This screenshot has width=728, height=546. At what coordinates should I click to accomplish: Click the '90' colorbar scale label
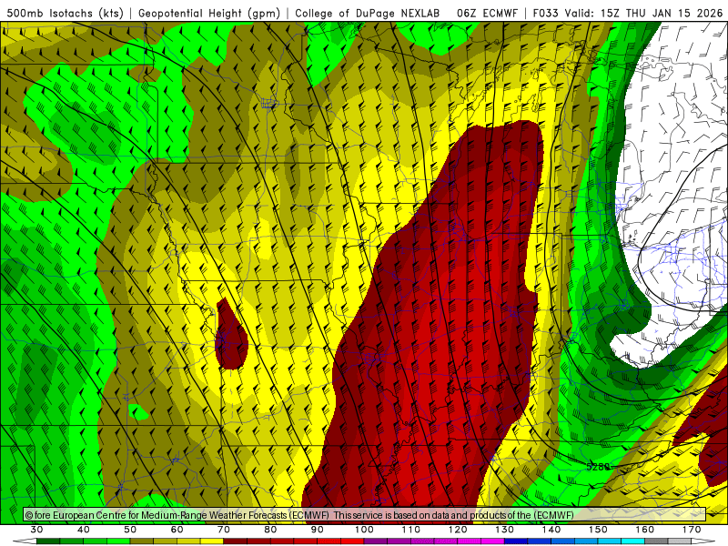pyautogui.click(x=318, y=530)
